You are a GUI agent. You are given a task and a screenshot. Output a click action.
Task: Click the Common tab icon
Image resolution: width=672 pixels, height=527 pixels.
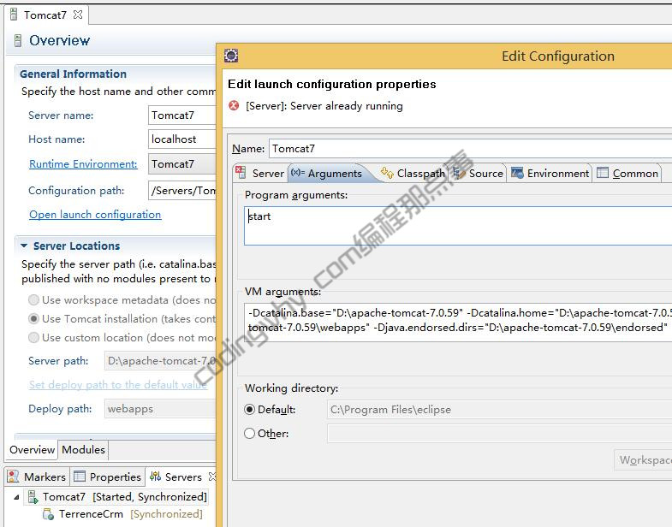pos(603,173)
